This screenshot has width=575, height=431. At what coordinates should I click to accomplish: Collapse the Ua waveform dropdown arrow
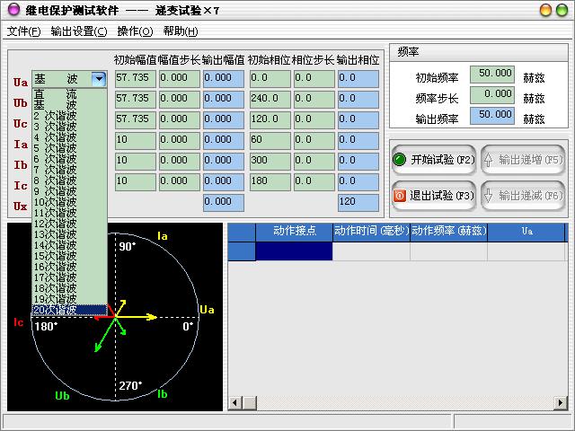[99, 79]
